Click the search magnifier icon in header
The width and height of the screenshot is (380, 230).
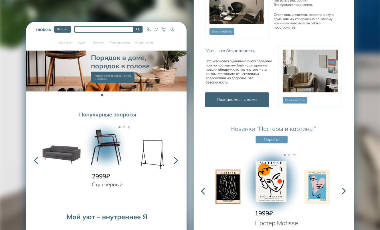[x=138, y=29]
